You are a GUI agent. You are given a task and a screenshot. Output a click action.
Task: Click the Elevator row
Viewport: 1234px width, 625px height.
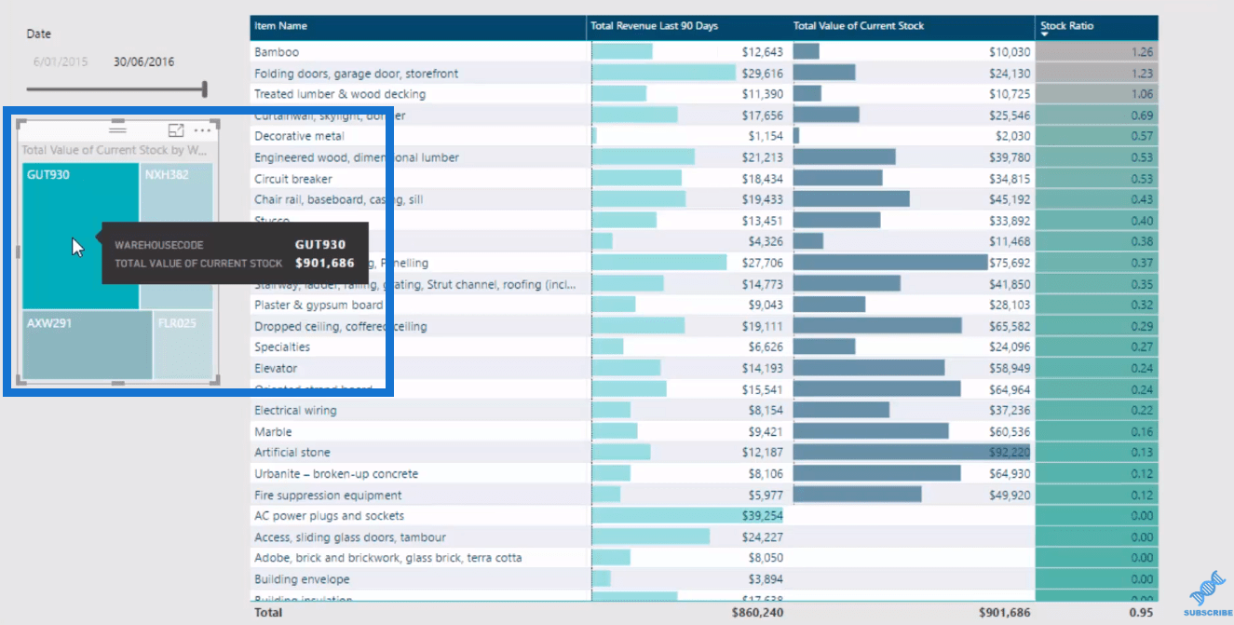point(704,368)
